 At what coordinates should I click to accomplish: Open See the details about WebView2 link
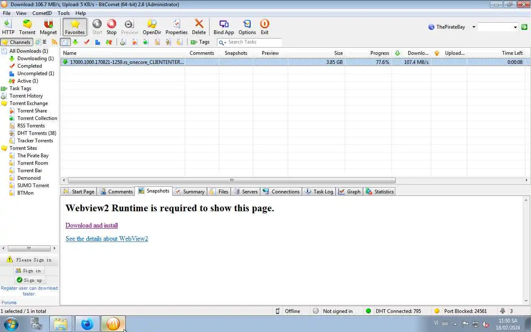[x=107, y=239]
